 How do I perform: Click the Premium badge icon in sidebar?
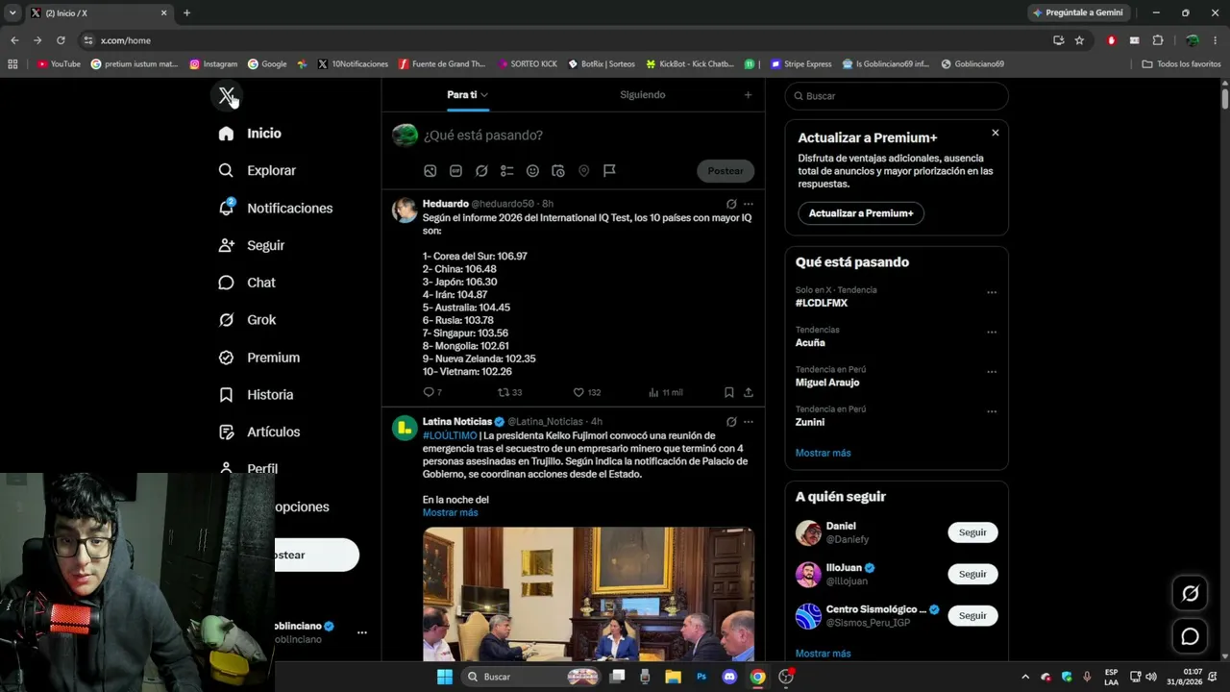[x=226, y=358]
